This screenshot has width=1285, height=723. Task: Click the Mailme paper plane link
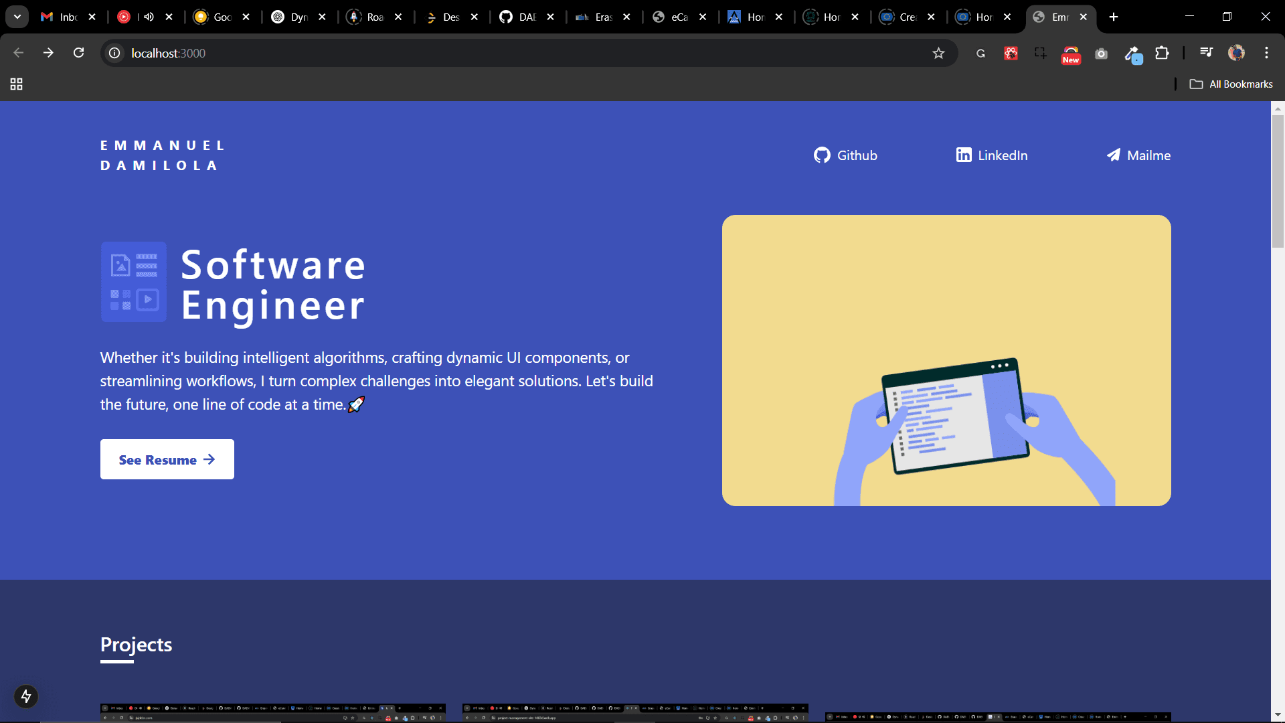click(x=1138, y=155)
